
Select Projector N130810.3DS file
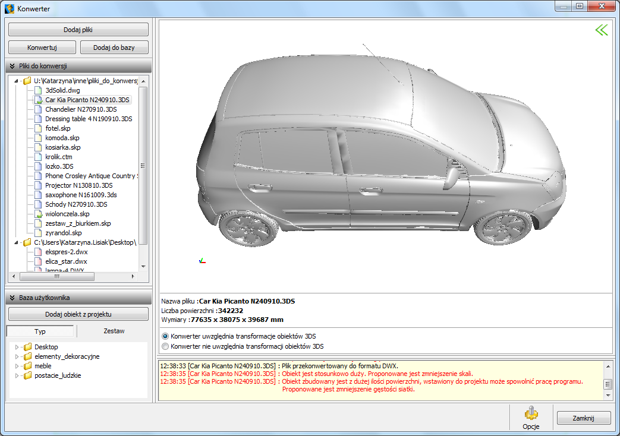[78, 185]
